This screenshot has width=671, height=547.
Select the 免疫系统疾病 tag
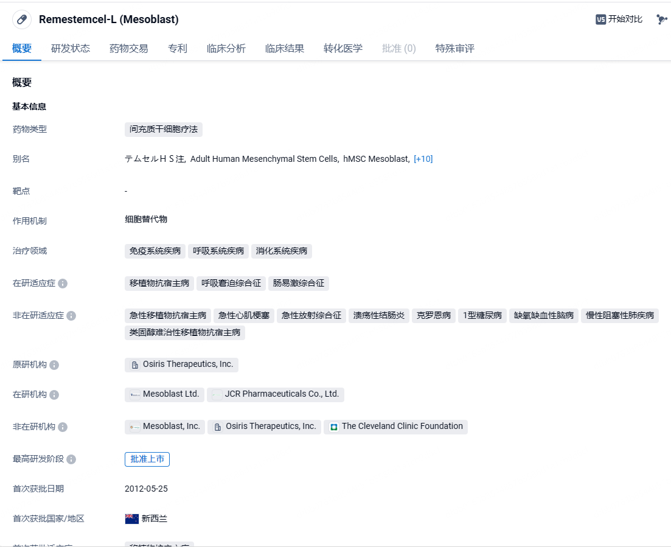click(x=155, y=251)
